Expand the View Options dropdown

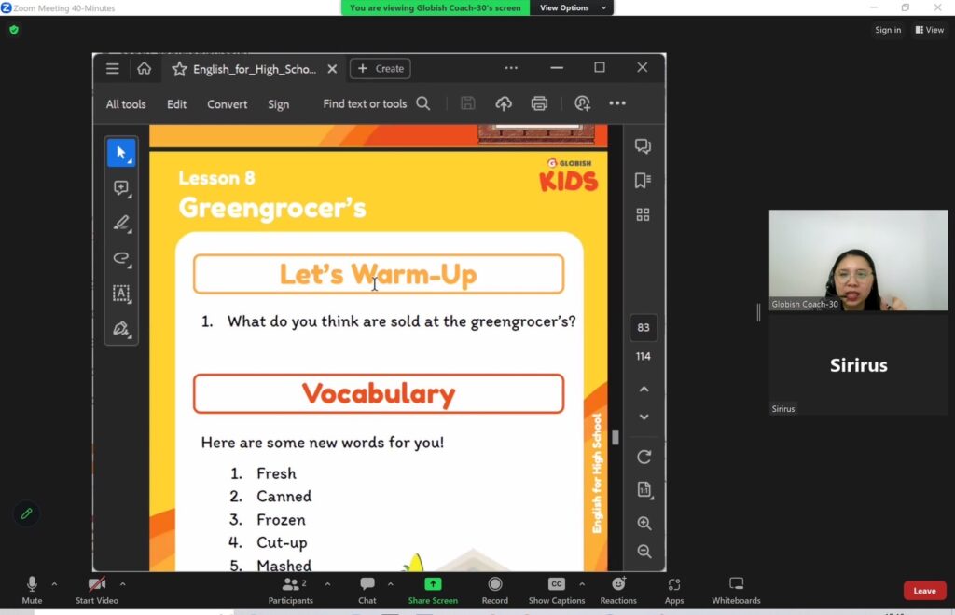pos(572,7)
